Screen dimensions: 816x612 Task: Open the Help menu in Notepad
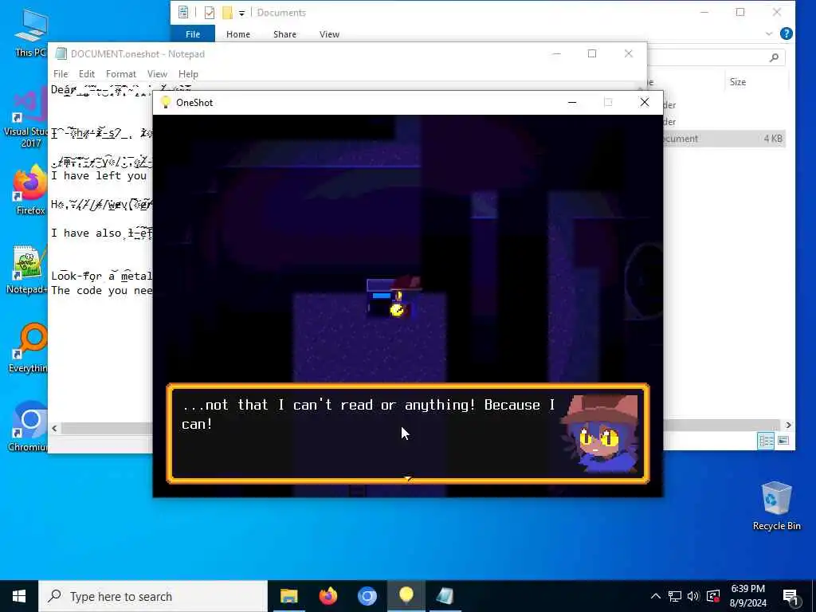tap(188, 74)
